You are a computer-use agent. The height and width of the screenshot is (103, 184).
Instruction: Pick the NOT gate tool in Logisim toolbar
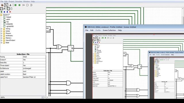coord(24,5)
